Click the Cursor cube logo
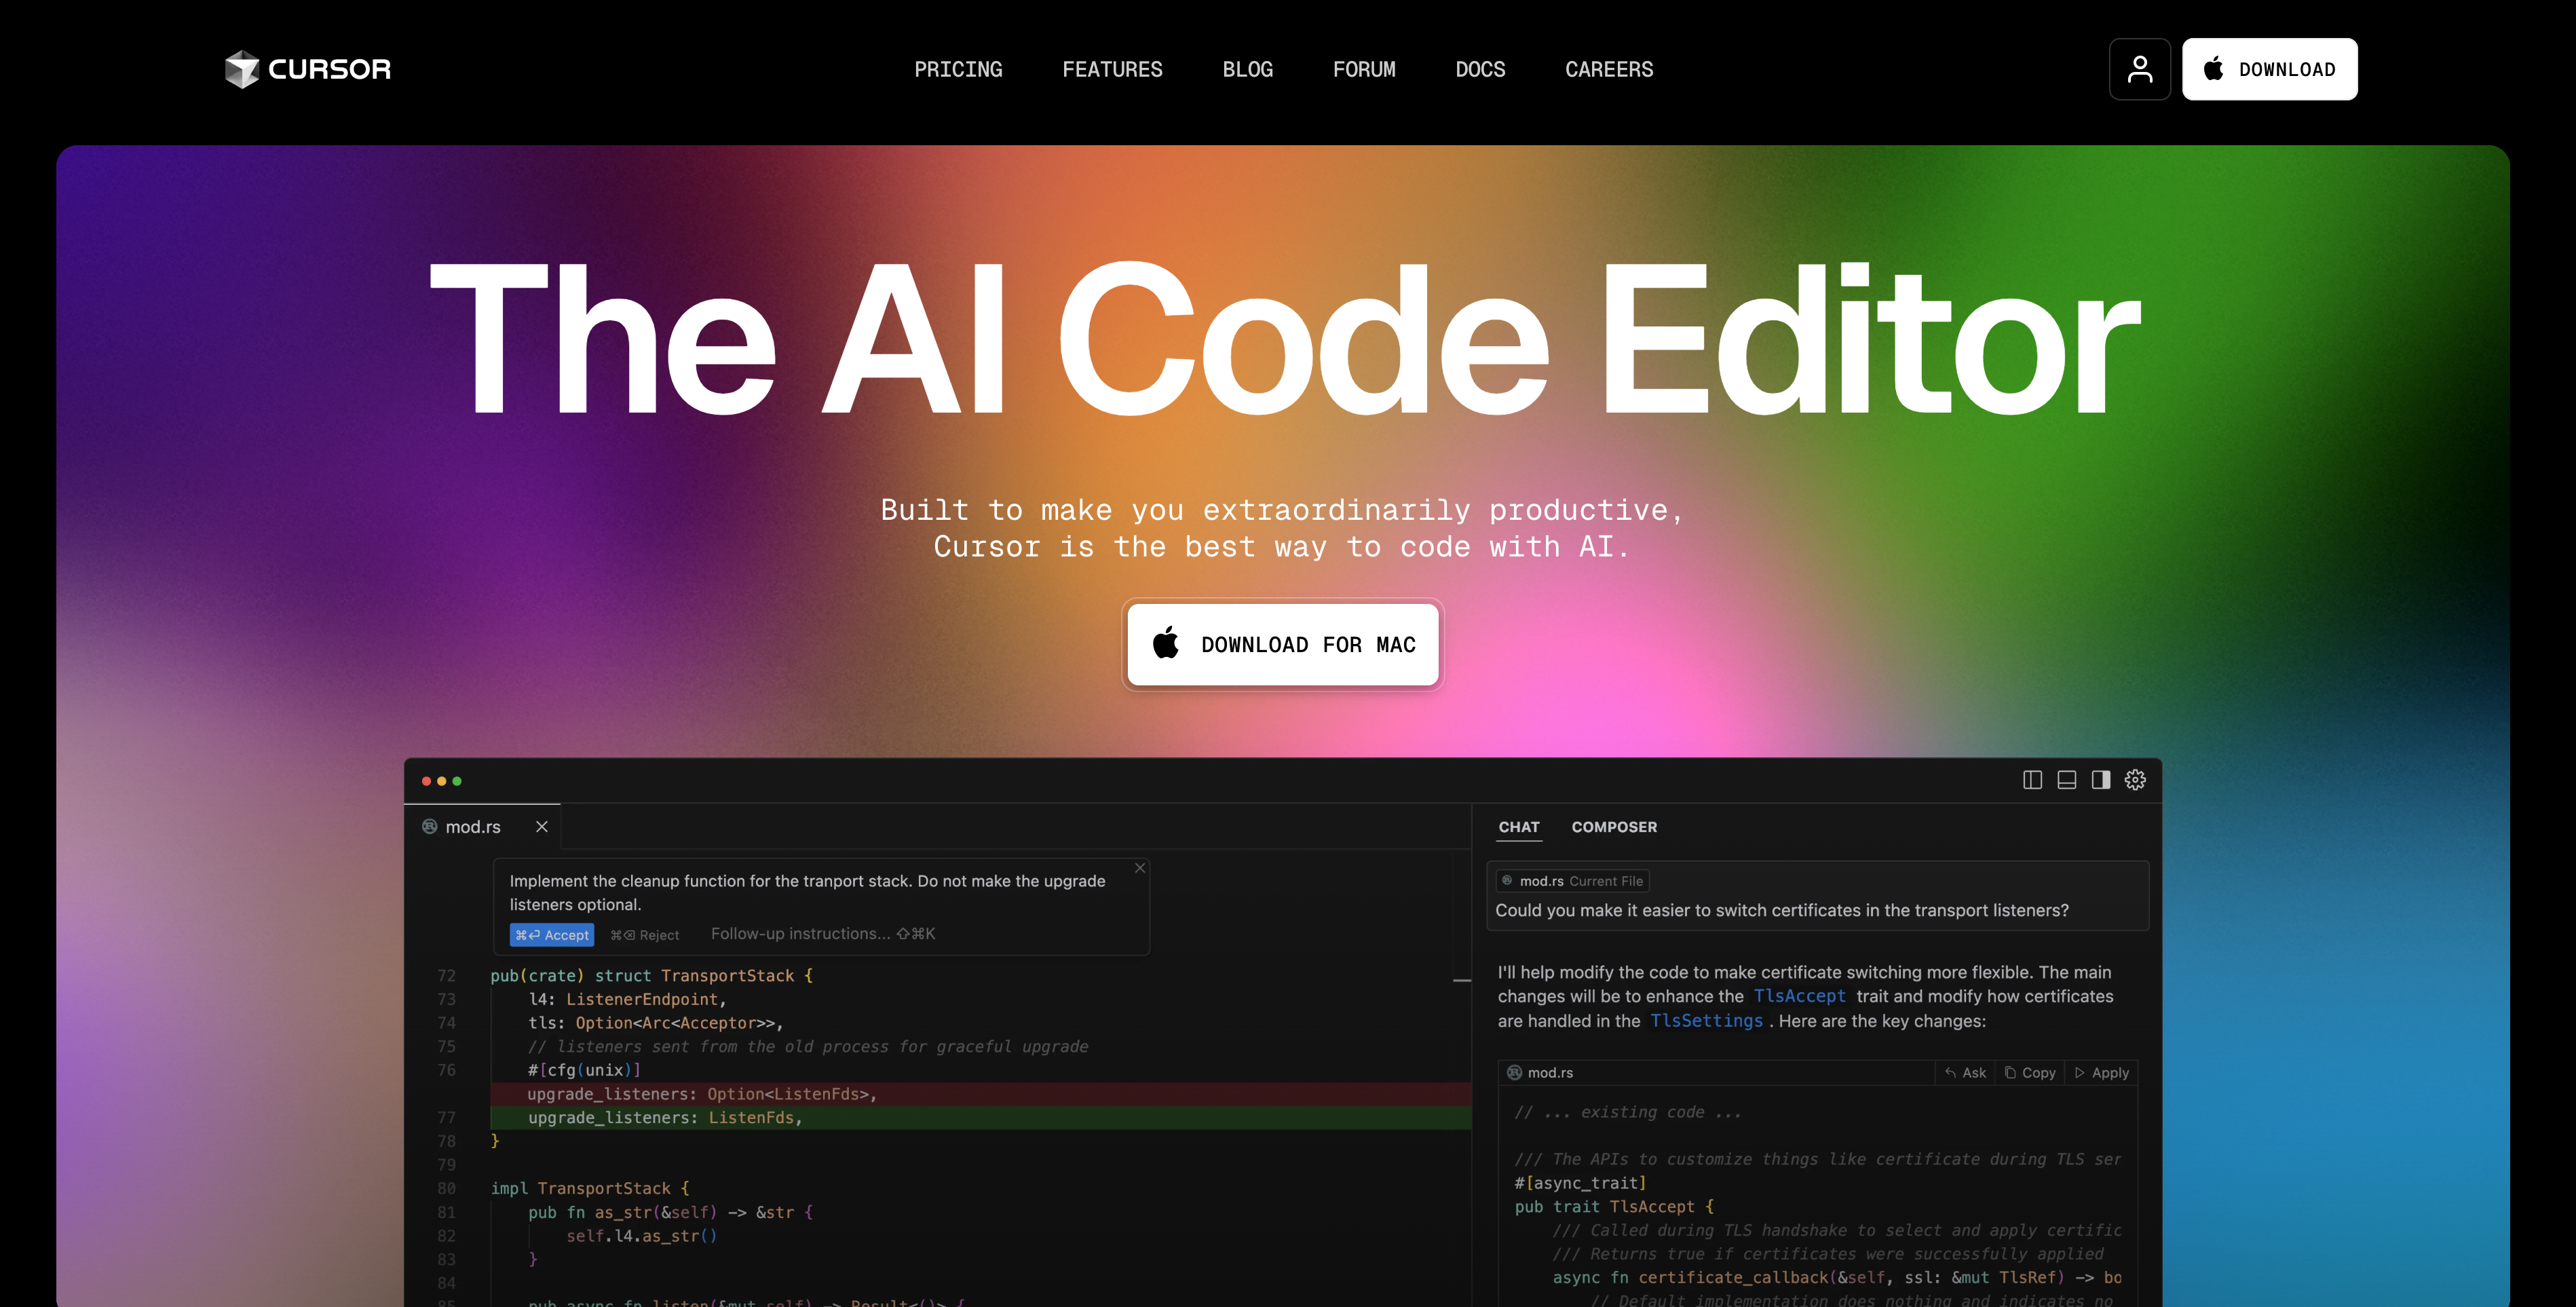This screenshot has width=2576, height=1307. [241, 69]
